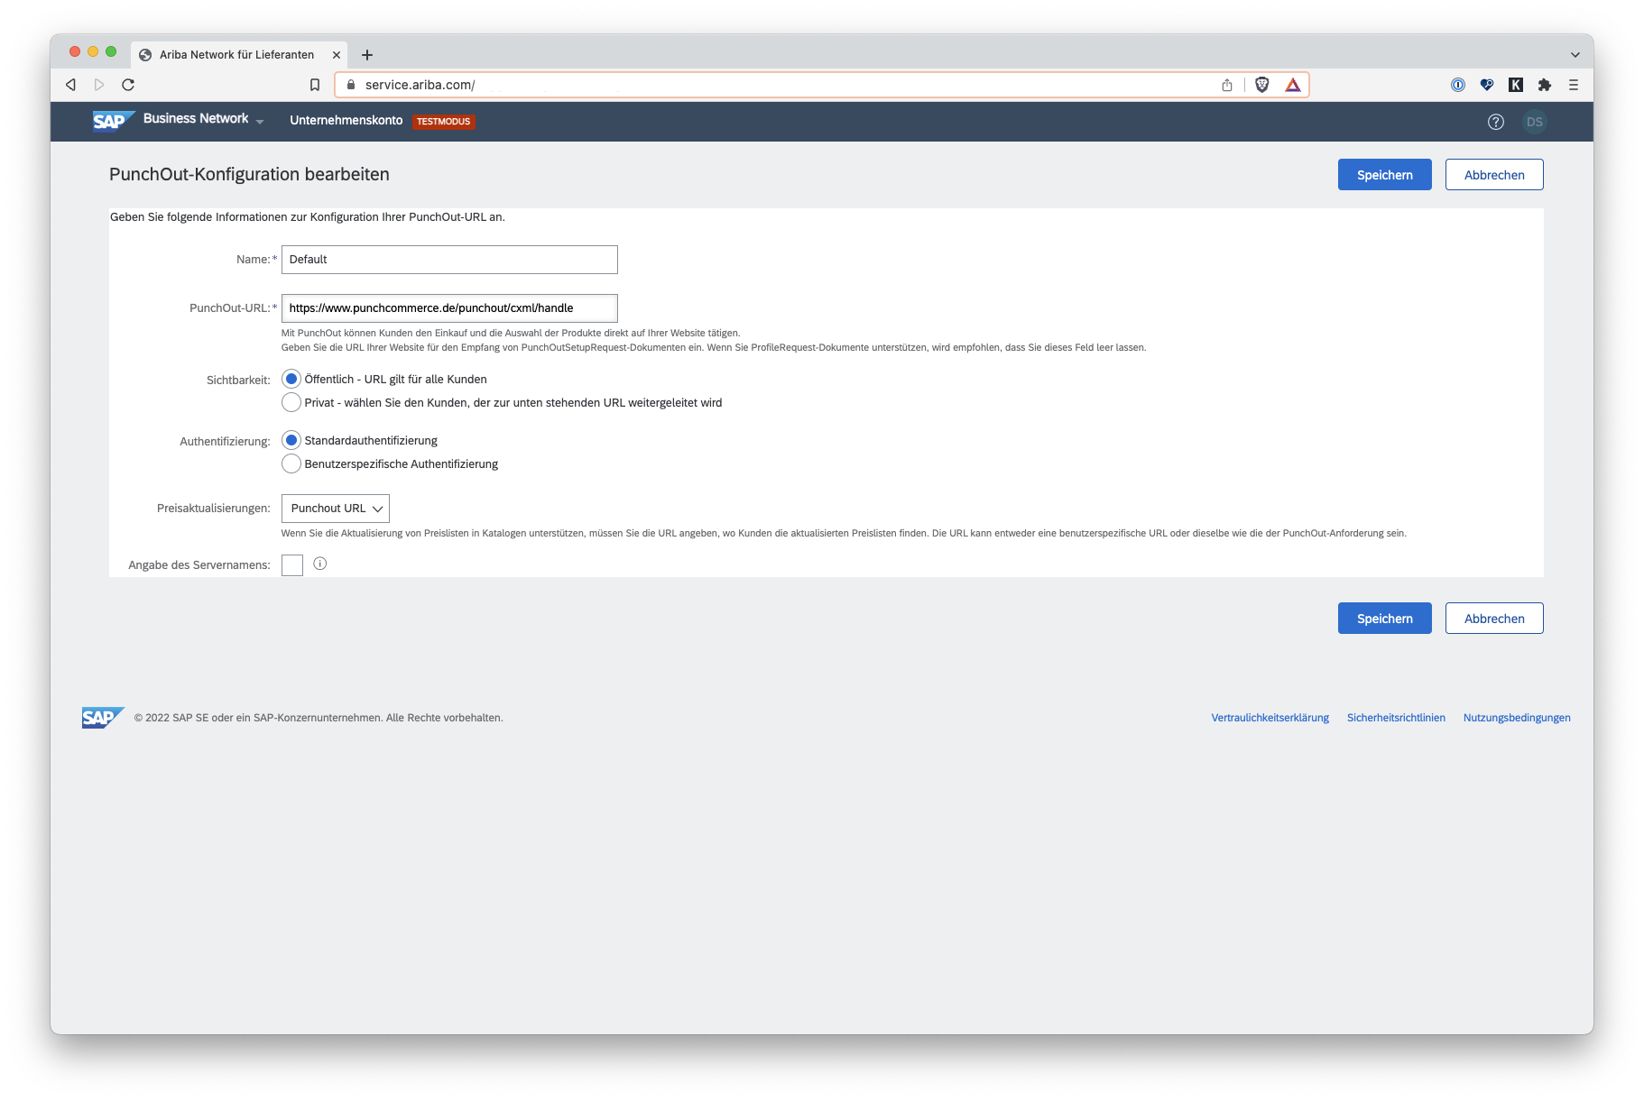Expand the tab list chevron
The width and height of the screenshot is (1644, 1101).
(1575, 55)
